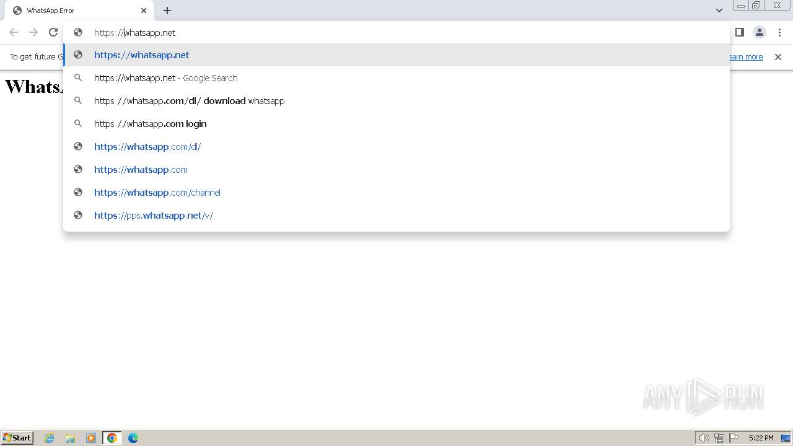793x446 pixels.
Task: Select the https://whatsapp.net top suggestion
Action: click(396, 55)
